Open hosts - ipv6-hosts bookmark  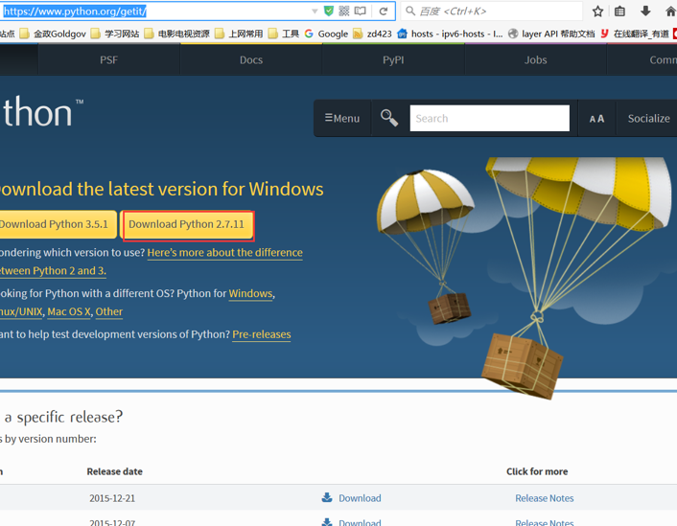click(x=450, y=34)
